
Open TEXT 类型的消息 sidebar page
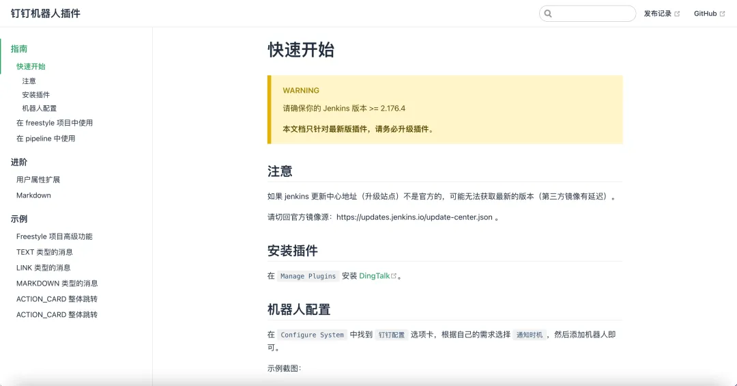point(44,252)
